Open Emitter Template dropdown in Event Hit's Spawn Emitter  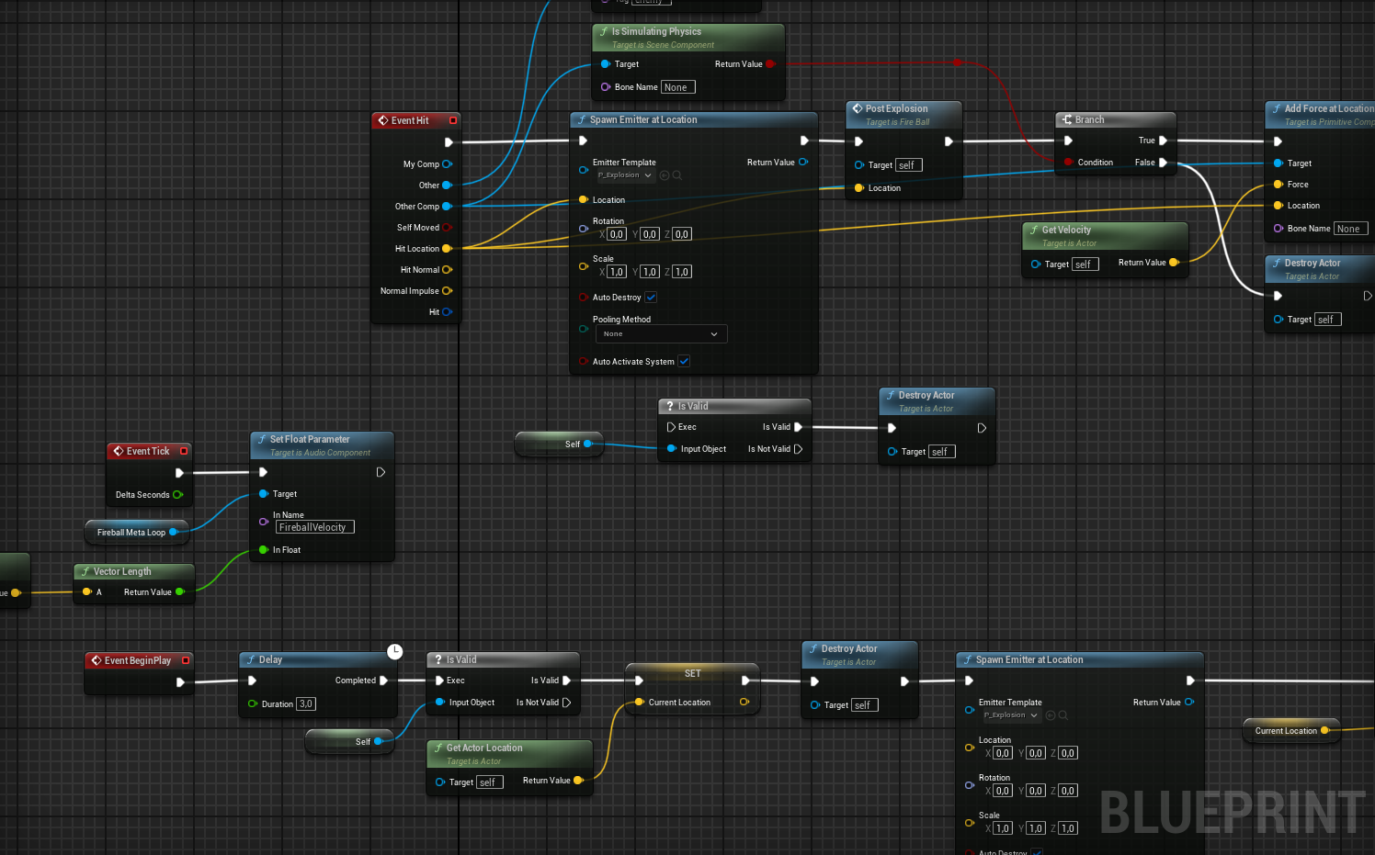[625, 175]
